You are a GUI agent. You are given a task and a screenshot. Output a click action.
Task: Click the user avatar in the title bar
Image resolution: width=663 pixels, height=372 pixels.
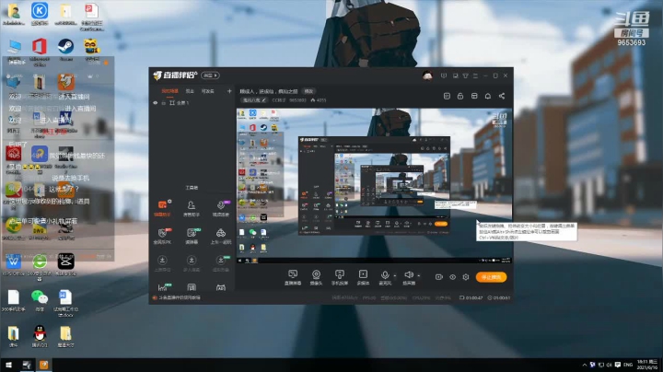click(427, 76)
